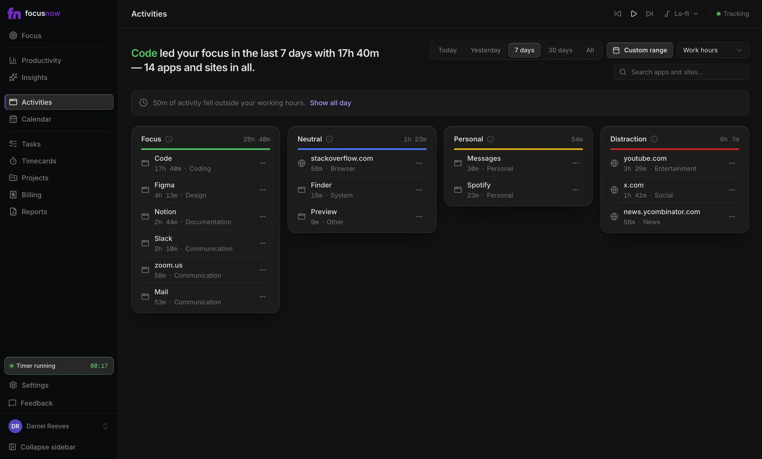Screen dimensions: 762x459
Task: Click the Timecards stopwatch icon
Action: pyautogui.click(x=13, y=161)
